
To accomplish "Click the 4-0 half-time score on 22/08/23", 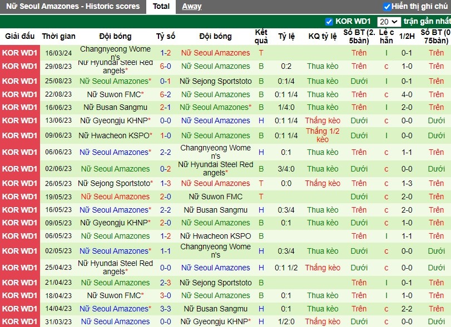I will click(407, 94).
